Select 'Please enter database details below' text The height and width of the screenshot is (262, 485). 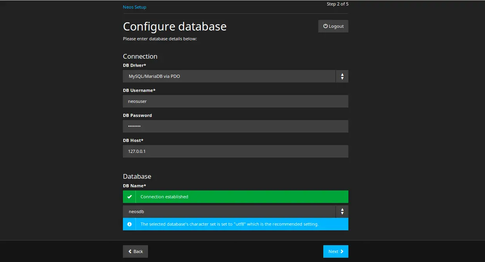pyautogui.click(x=160, y=39)
